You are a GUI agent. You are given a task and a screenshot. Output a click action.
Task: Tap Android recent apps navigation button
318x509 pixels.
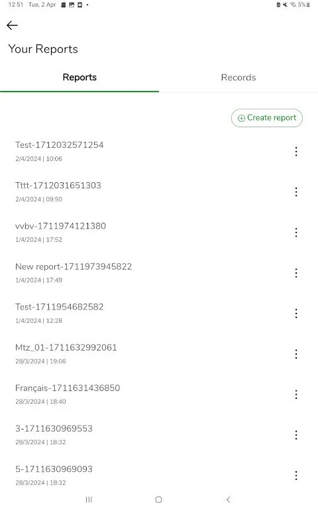(x=89, y=500)
